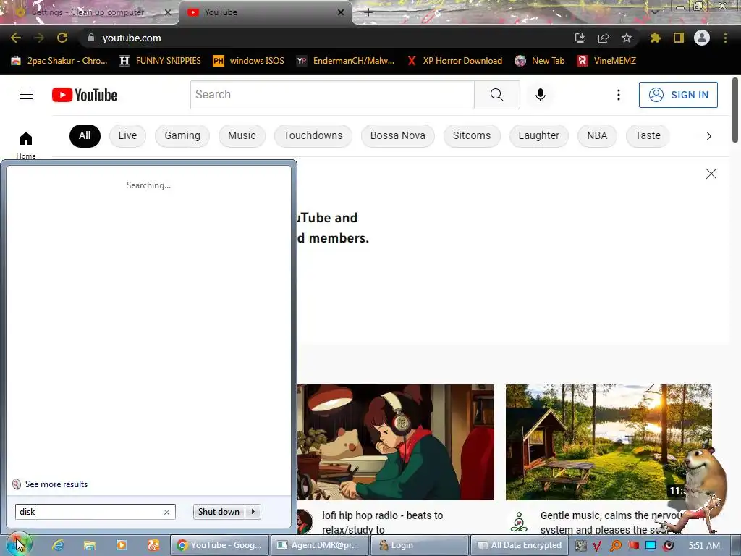Open lofi hip hop radio thumbnail
Viewport: 741px width, 556px height.
coord(396,442)
